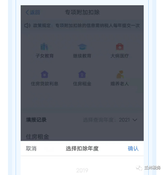Image resolution: width=166 pixels, height=175 pixels.
Task: Click the 返回 back text
Action: coord(35,12)
